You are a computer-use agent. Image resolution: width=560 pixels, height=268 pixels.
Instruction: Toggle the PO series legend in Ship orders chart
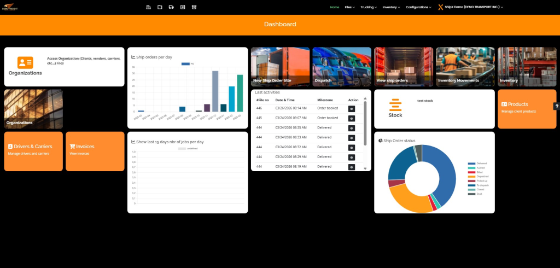click(188, 64)
